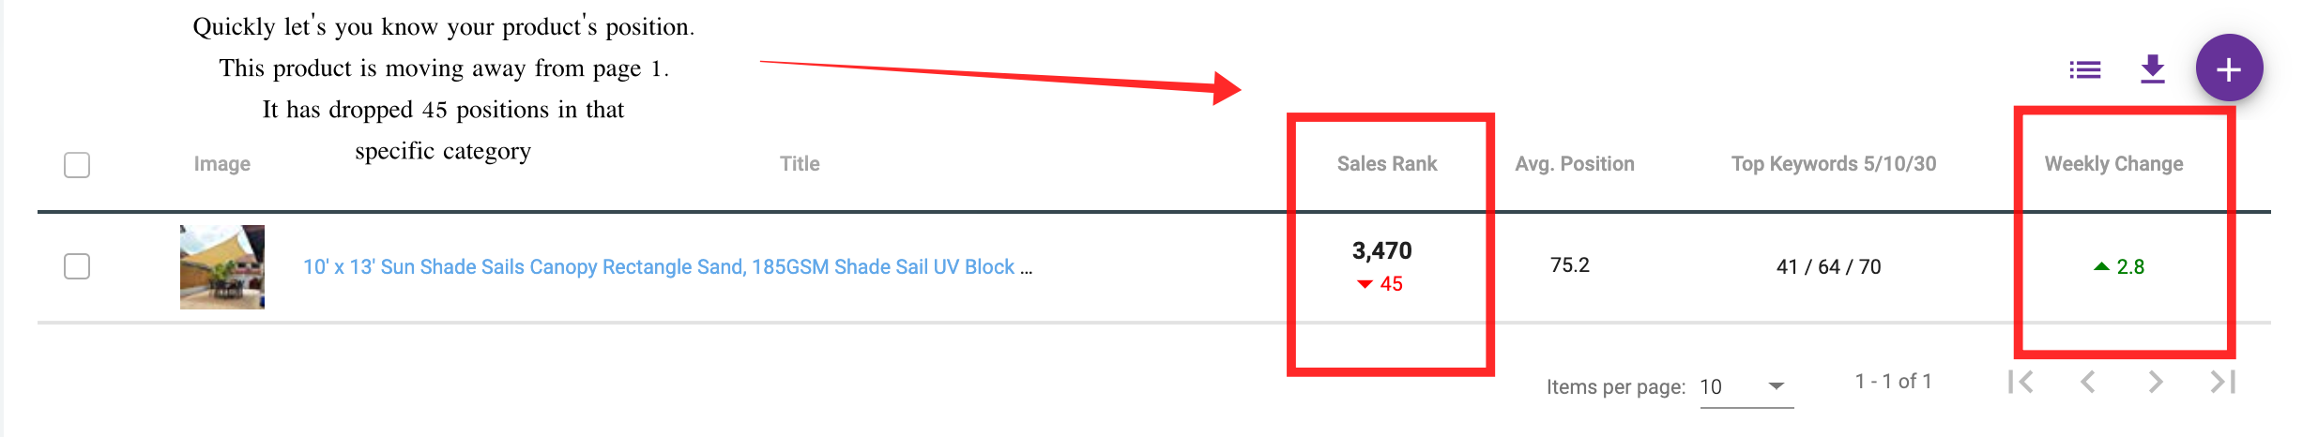Sort by Weekly Change column header

(x=2114, y=164)
